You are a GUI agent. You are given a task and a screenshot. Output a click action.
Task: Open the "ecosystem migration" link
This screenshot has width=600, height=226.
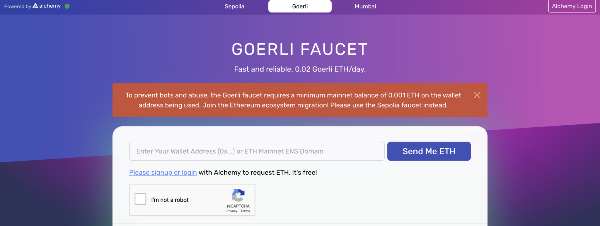[x=294, y=105]
